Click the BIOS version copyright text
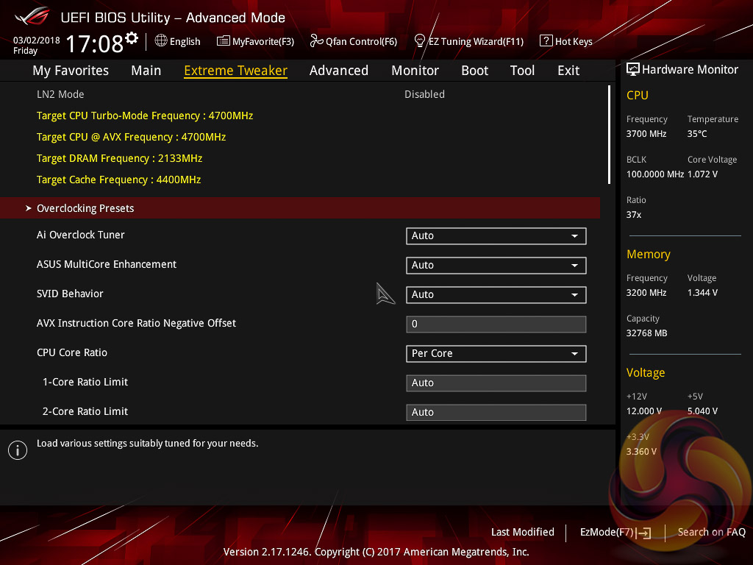 point(376,552)
